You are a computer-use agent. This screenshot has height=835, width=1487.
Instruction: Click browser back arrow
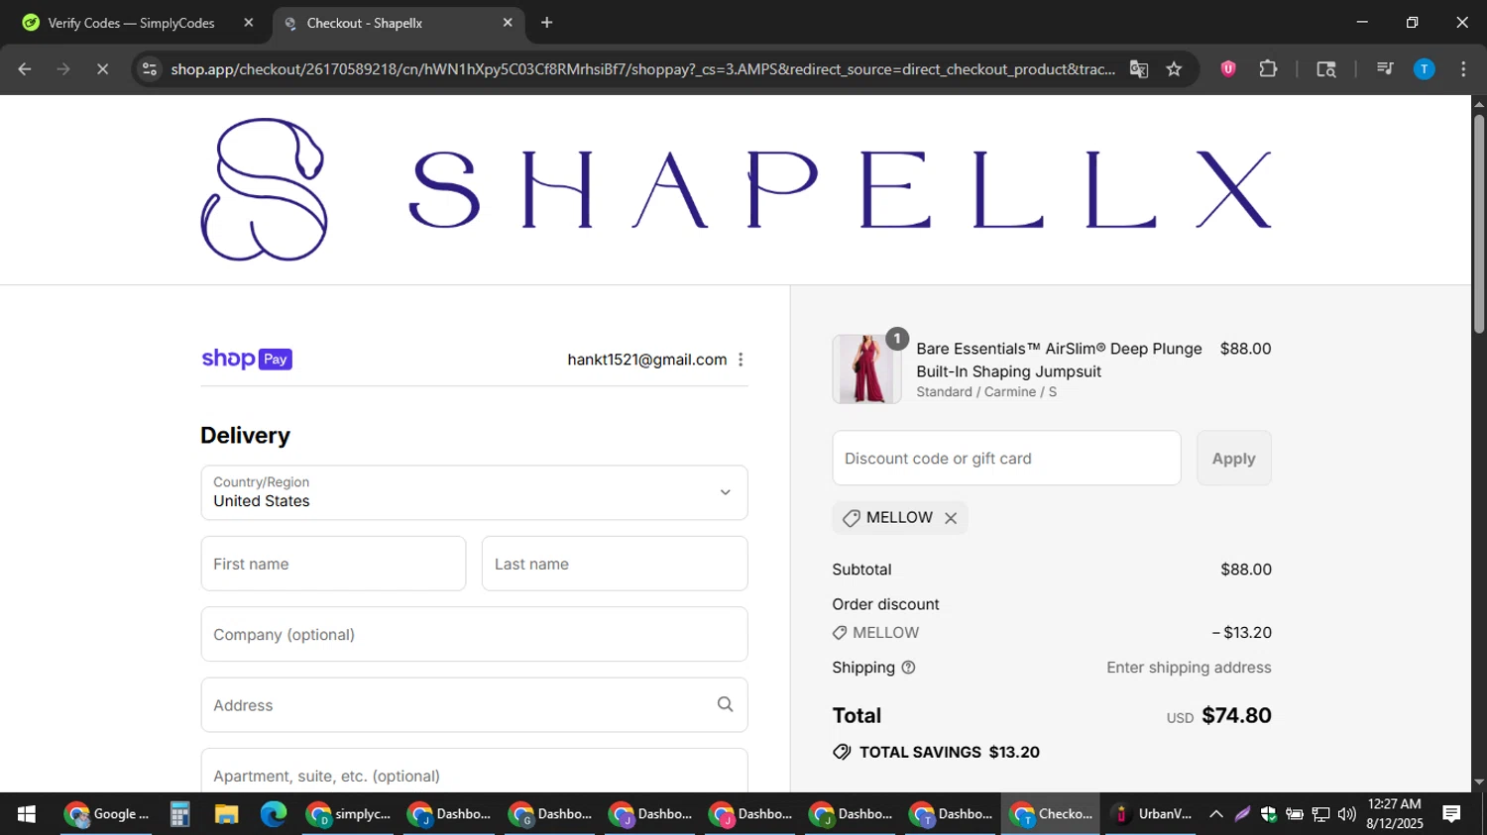(25, 68)
